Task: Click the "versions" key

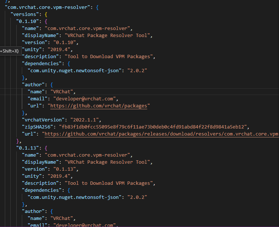Action: coord(25,14)
